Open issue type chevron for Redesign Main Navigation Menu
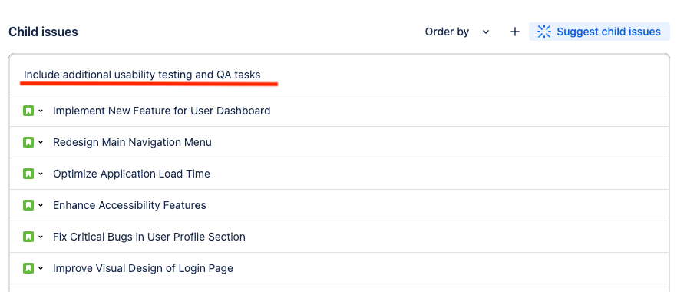 tap(41, 142)
